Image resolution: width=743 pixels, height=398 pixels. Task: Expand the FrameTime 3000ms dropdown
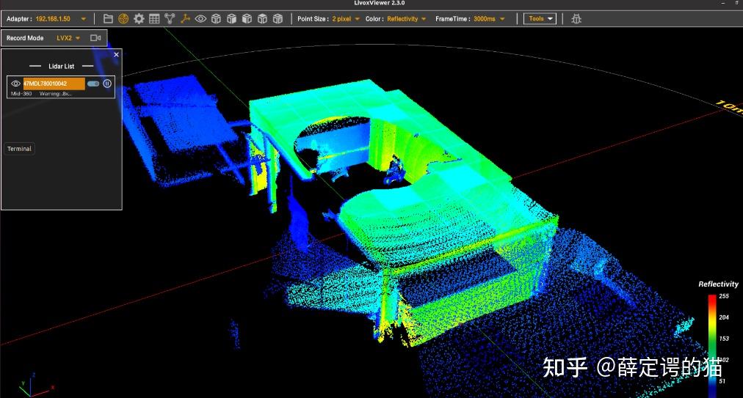506,19
